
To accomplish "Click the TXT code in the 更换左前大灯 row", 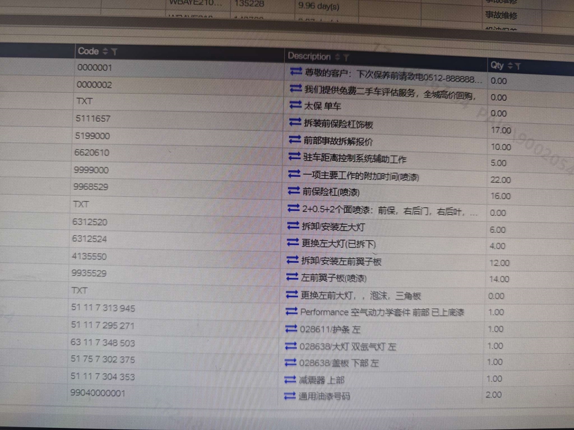I will tap(79, 291).
